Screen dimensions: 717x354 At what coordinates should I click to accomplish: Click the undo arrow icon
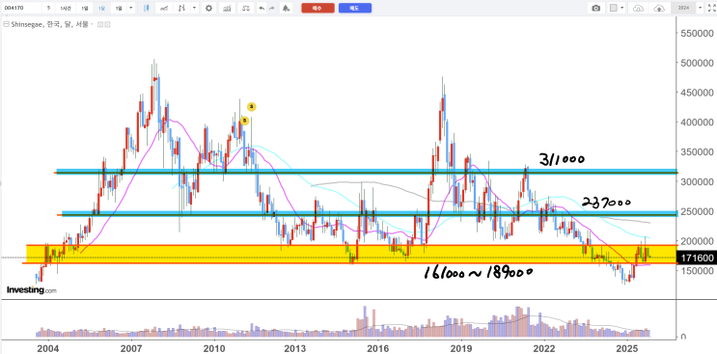(x=262, y=8)
